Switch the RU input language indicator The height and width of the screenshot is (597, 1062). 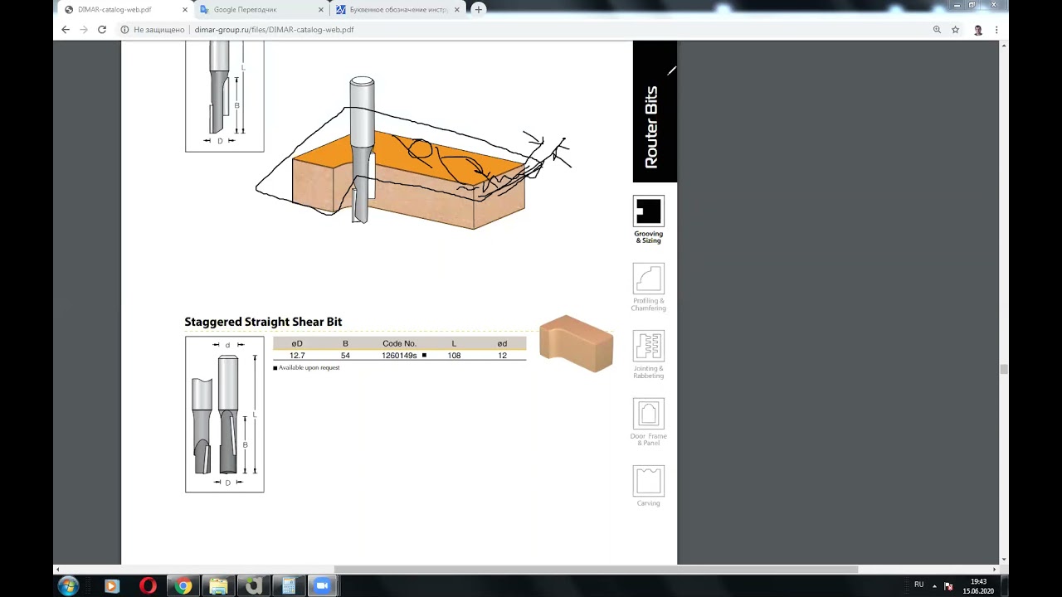918,585
